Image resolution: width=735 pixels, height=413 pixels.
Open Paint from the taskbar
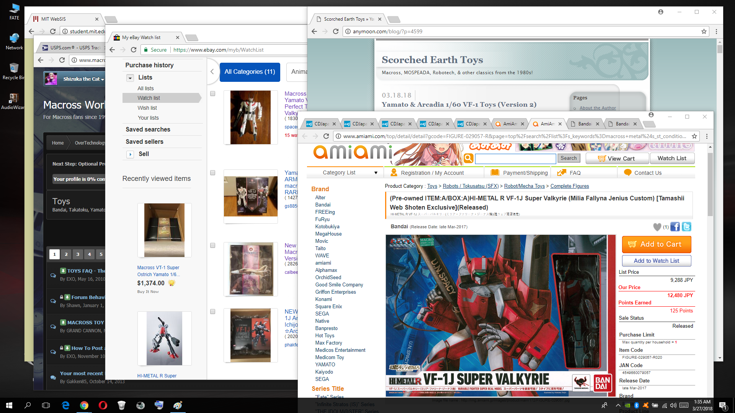[x=178, y=405]
